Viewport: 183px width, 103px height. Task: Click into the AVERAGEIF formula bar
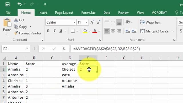[x=127, y=49]
